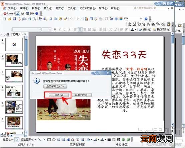185x148 pixels.
Task: Save the presentation using the floppy icon
Action: coord(14,19)
